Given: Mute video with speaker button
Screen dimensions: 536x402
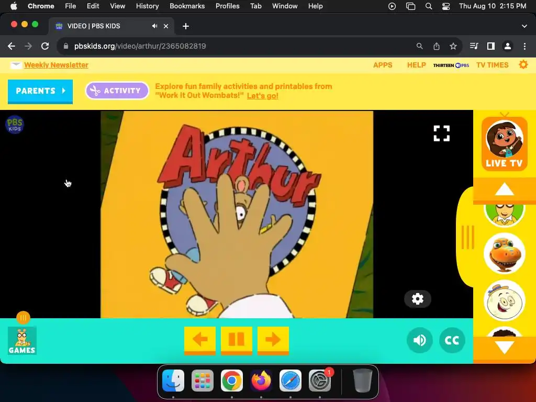Looking at the screenshot, I should tap(419, 340).
